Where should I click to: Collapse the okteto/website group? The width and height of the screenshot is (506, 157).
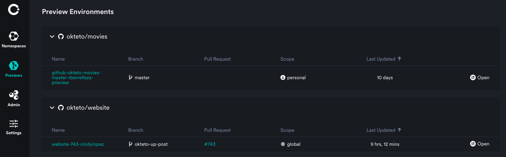pyautogui.click(x=52, y=108)
